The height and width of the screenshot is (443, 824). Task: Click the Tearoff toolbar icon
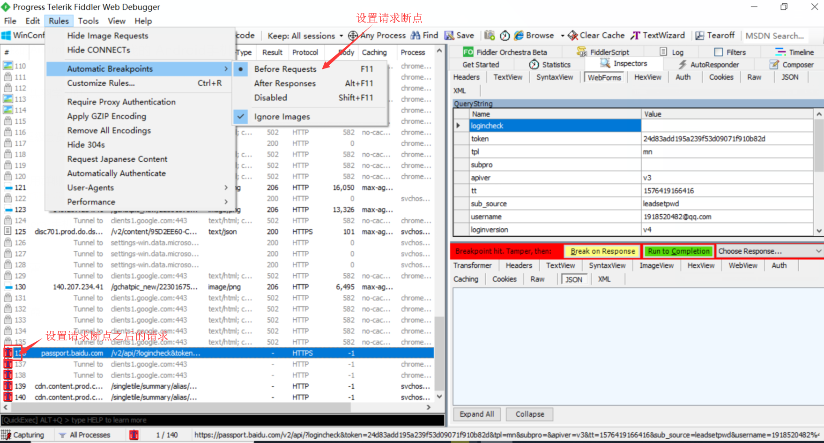pyautogui.click(x=700, y=36)
